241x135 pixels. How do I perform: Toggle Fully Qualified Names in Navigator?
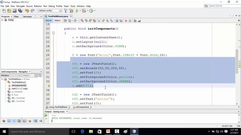click(30, 121)
